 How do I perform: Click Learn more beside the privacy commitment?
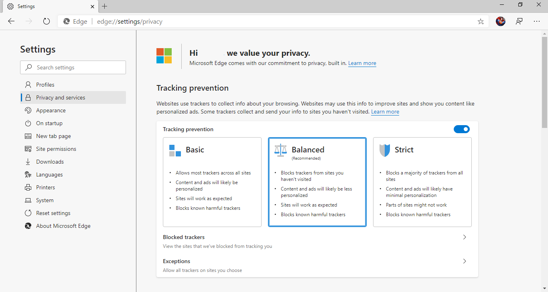pyautogui.click(x=362, y=63)
